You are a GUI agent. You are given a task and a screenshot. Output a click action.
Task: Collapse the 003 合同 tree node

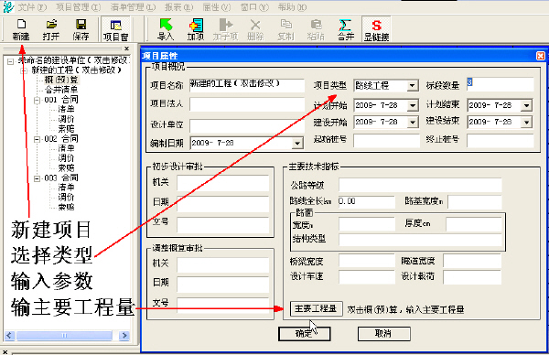(38, 178)
